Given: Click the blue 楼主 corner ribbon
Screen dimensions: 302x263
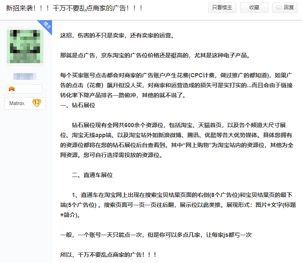Looking at the screenshot, I should coord(46,26).
